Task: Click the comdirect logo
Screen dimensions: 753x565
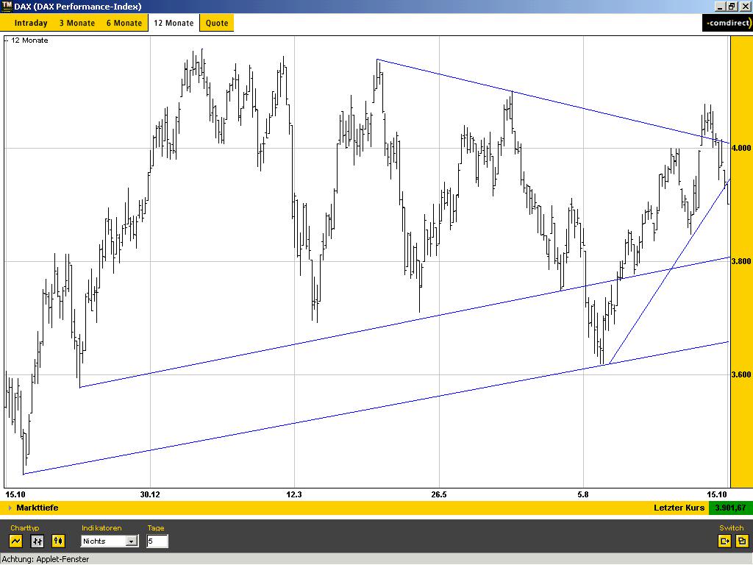Action: tap(727, 23)
